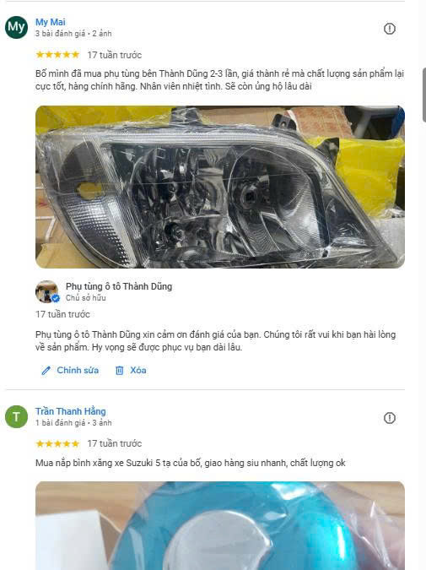Viewport: 426px width, 570px height.
Task: Click Trần Thanh Hằng's '1 bài đánh giá · 3 ảnh' text
Action: click(73, 423)
